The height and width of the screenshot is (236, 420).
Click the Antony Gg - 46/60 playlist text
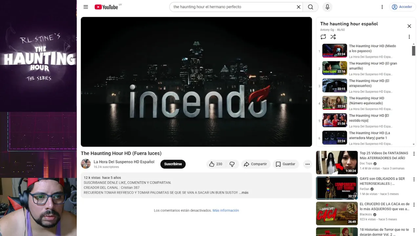332,30
